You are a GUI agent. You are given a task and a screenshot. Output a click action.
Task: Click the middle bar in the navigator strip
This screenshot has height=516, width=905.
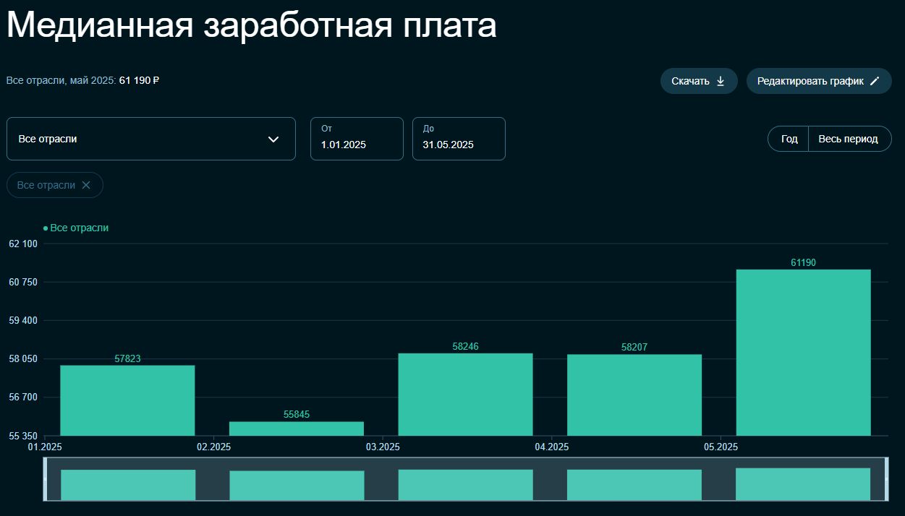[465, 485]
